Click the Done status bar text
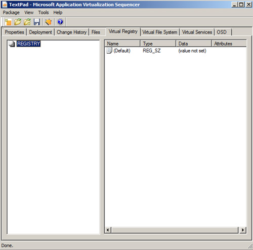The width and height of the screenshot is (253, 250). coord(7,245)
